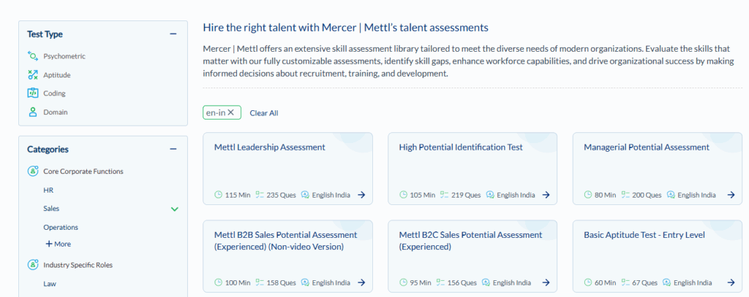Click the clock icon beside 115 Min
Viewport: 749px width, 297px height.
219,195
